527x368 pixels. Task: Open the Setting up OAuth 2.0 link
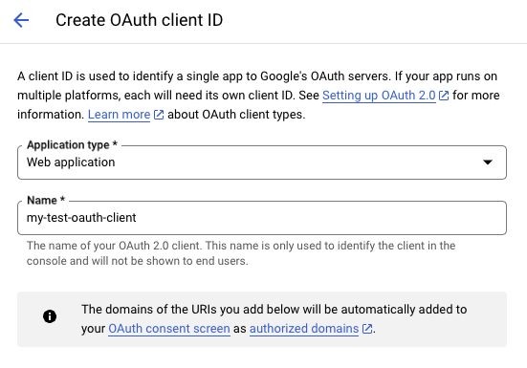[x=379, y=96]
